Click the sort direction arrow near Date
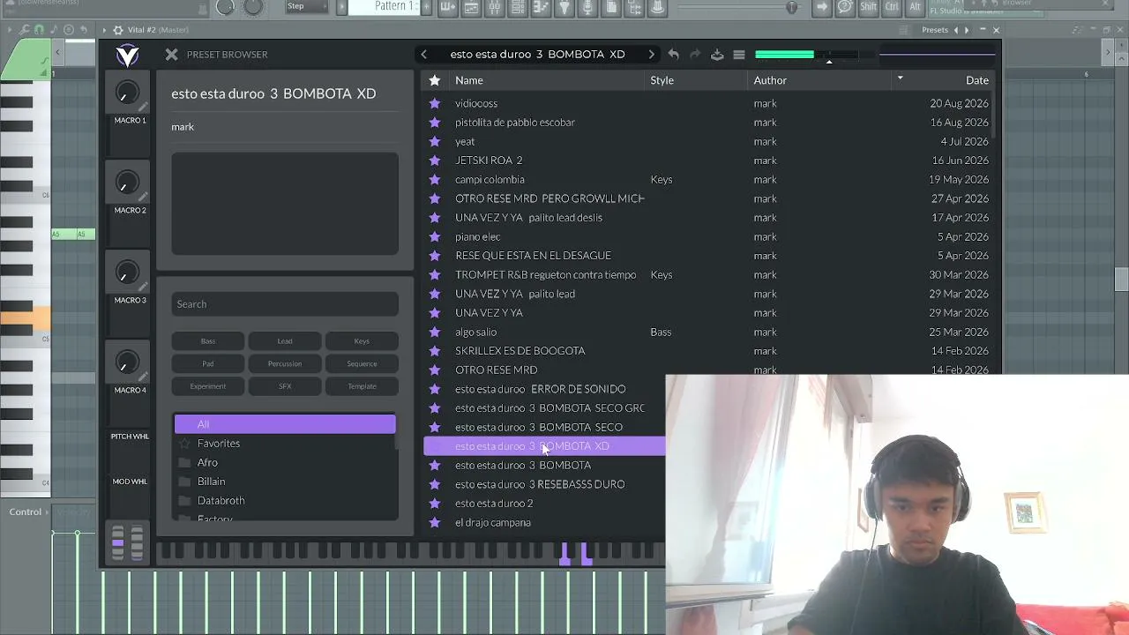The height and width of the screenshot is (635, 1129). 900,78
